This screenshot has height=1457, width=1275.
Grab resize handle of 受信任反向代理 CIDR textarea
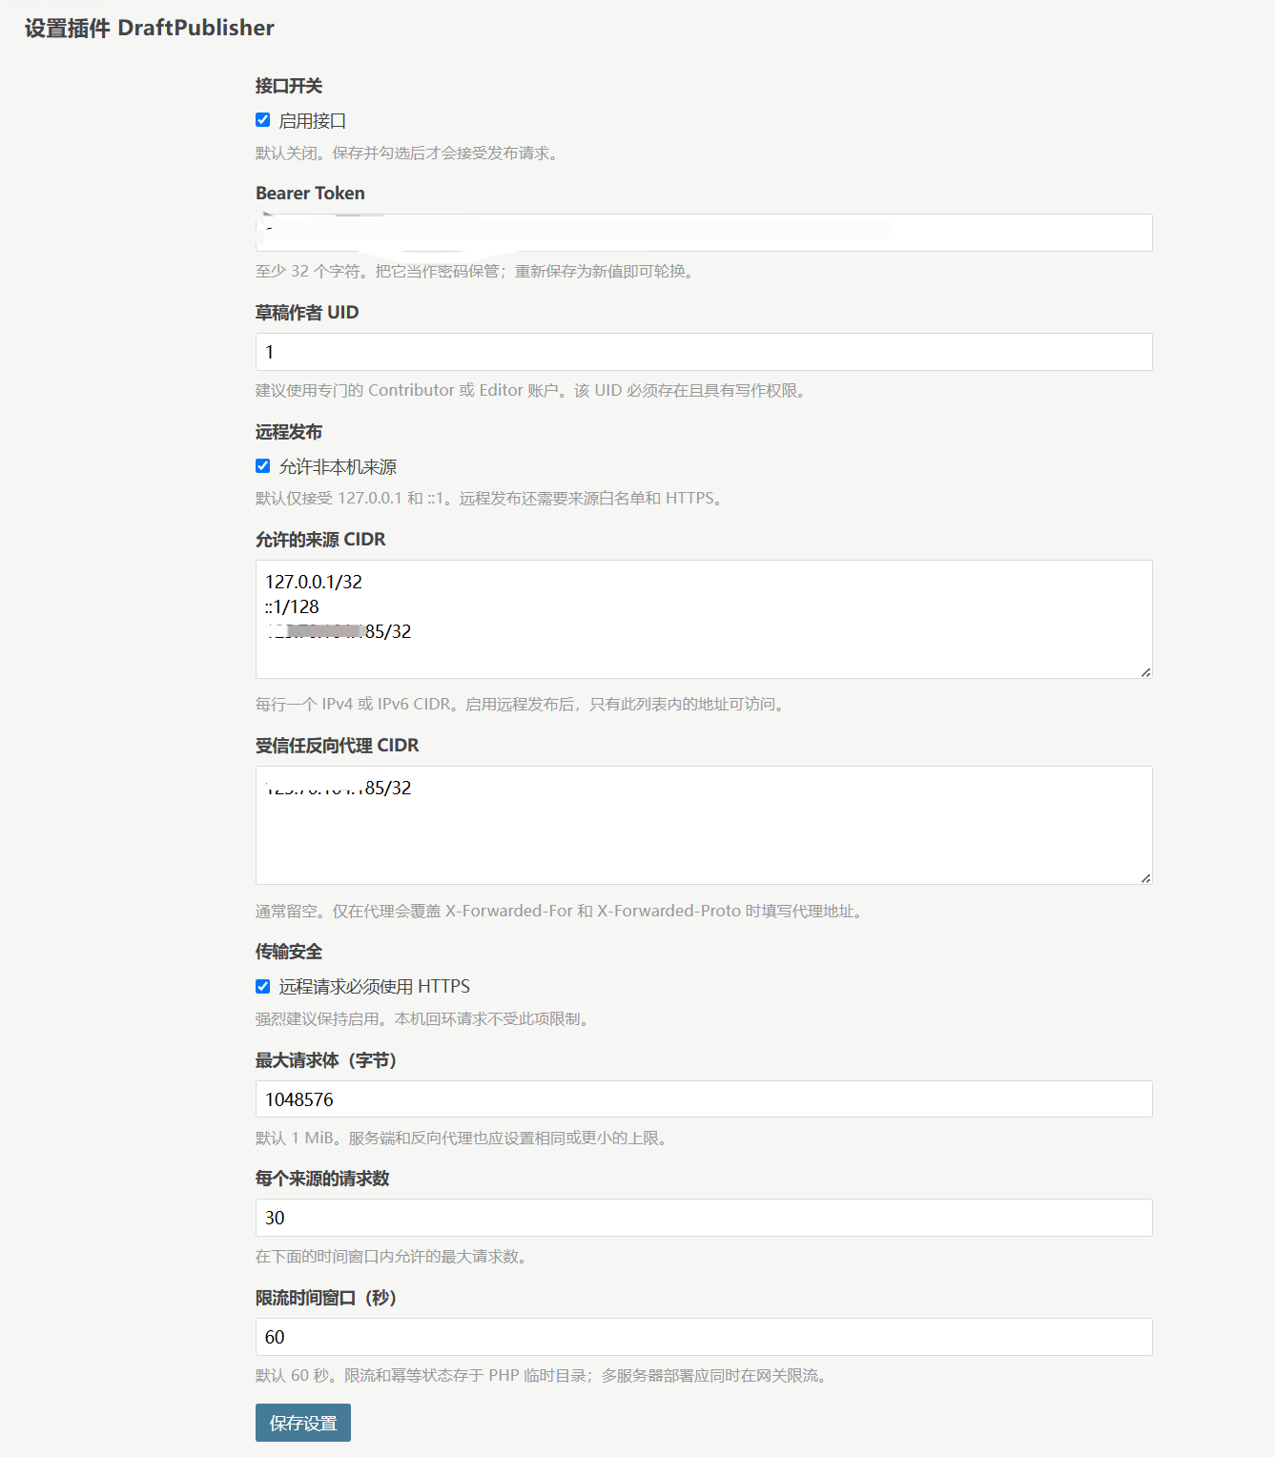click(1145, 878)
